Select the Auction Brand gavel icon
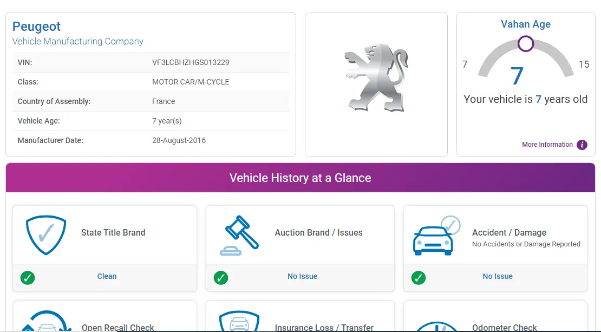Viewport: 601px width, 332px height. point(240,234)
